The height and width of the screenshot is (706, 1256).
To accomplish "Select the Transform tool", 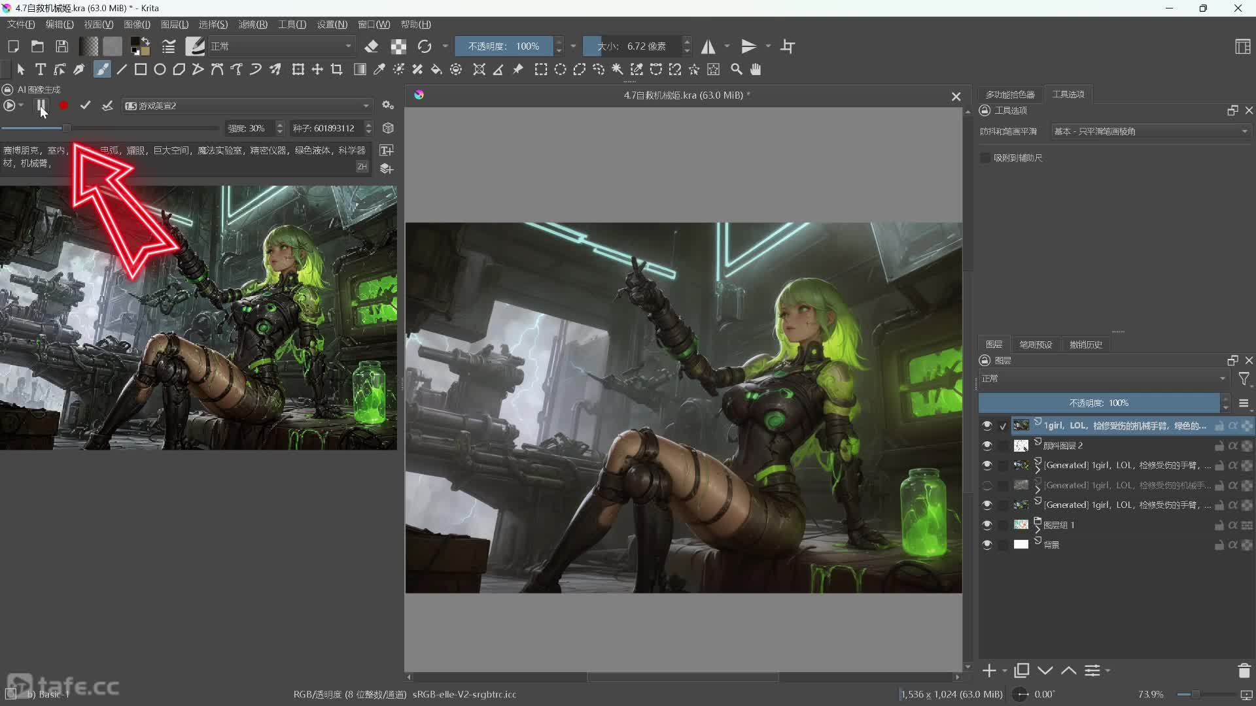I will pos(298,69).
